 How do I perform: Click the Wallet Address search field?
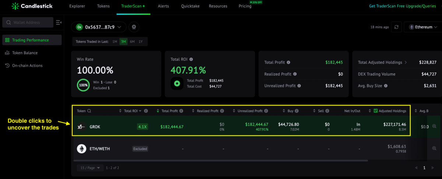[x=28, y=22]
